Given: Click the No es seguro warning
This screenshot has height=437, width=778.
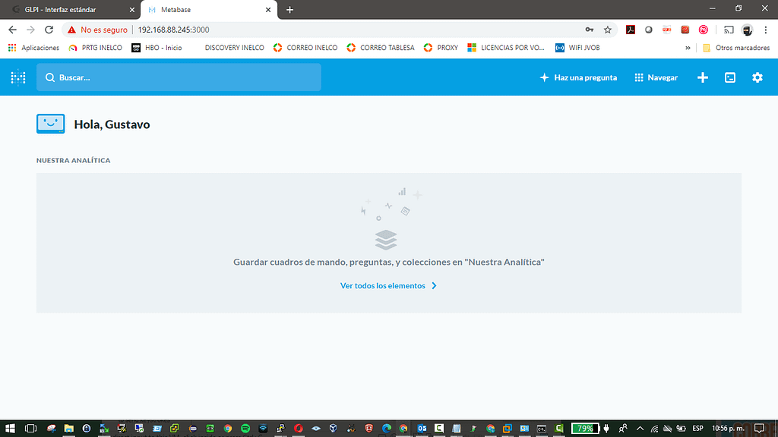Looking at the screenshot, I should tap(98, 30).
